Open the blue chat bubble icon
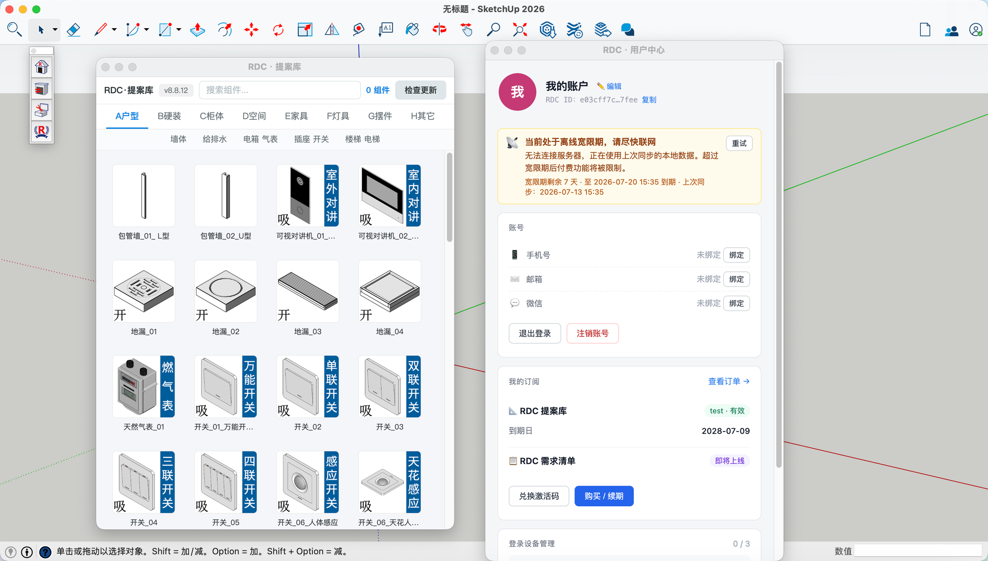 [628, 30]
